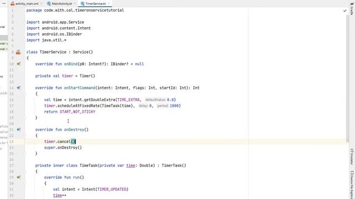The image size is (355, 199).
Task: Click the onStartCommand function name
Action: click(79, 88)
